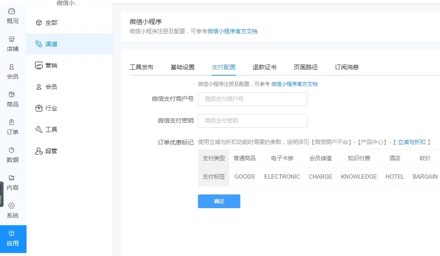Open the 页面路径 tab
440x256 pixels.
pyautogui.click(x=306, y=67)
